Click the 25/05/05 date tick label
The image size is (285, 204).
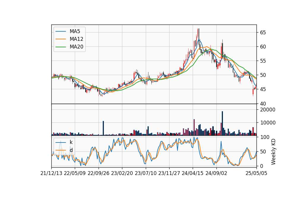[x=256, y=173]
